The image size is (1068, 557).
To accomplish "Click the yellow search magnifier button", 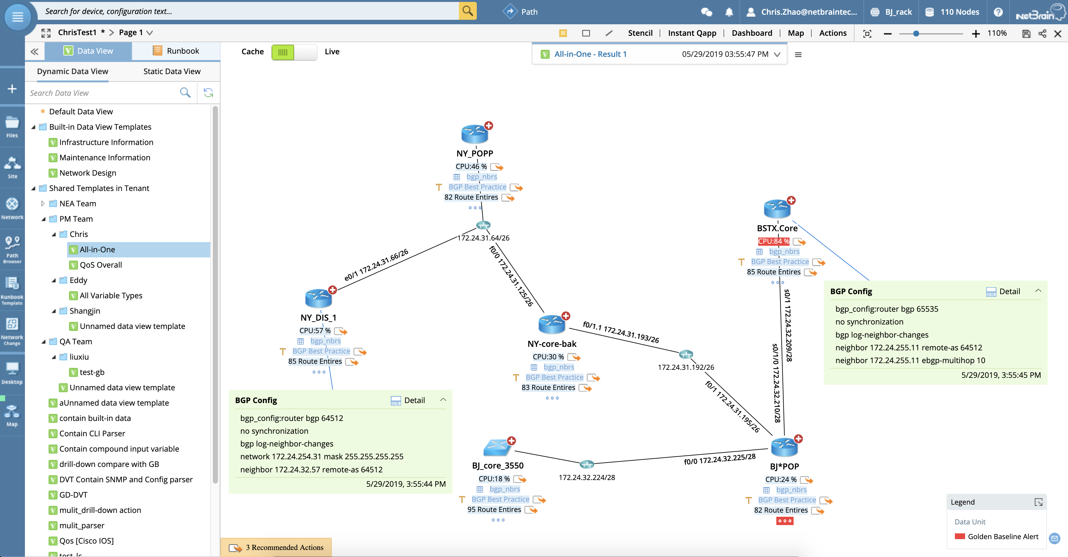I will (468, 11).
